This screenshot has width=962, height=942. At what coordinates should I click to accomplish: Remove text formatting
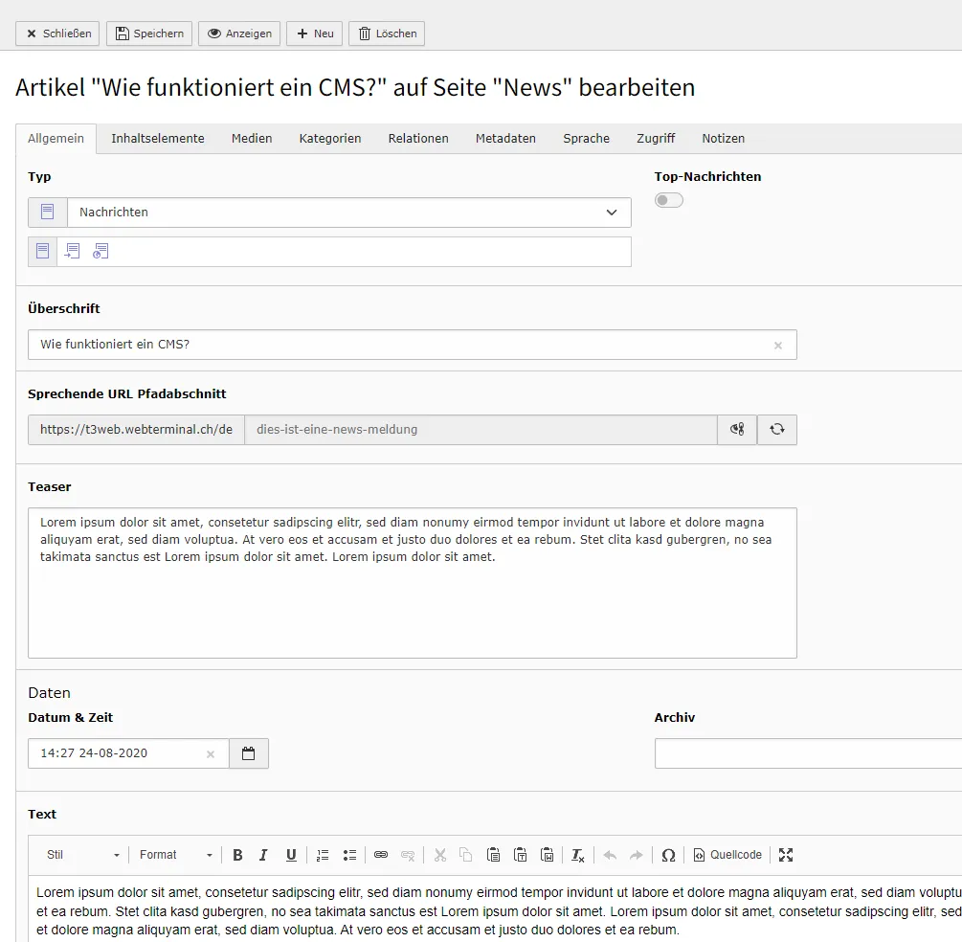(578, 855)
